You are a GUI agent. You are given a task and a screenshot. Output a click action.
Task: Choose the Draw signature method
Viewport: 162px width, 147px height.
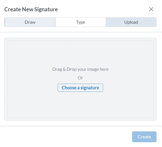(x=30, y=22)
